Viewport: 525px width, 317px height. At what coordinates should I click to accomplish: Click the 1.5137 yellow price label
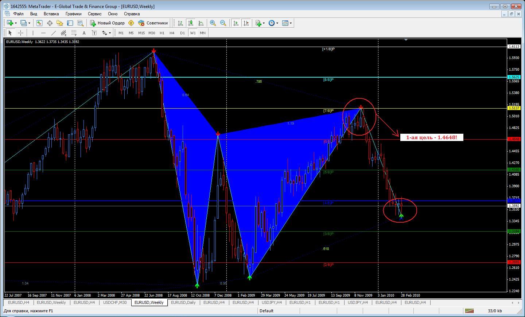(x=514, y=108)
